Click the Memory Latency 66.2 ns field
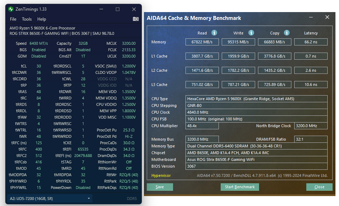Image resolution: width=339 pixels, height=206 pixels. (x=311, y=42)
